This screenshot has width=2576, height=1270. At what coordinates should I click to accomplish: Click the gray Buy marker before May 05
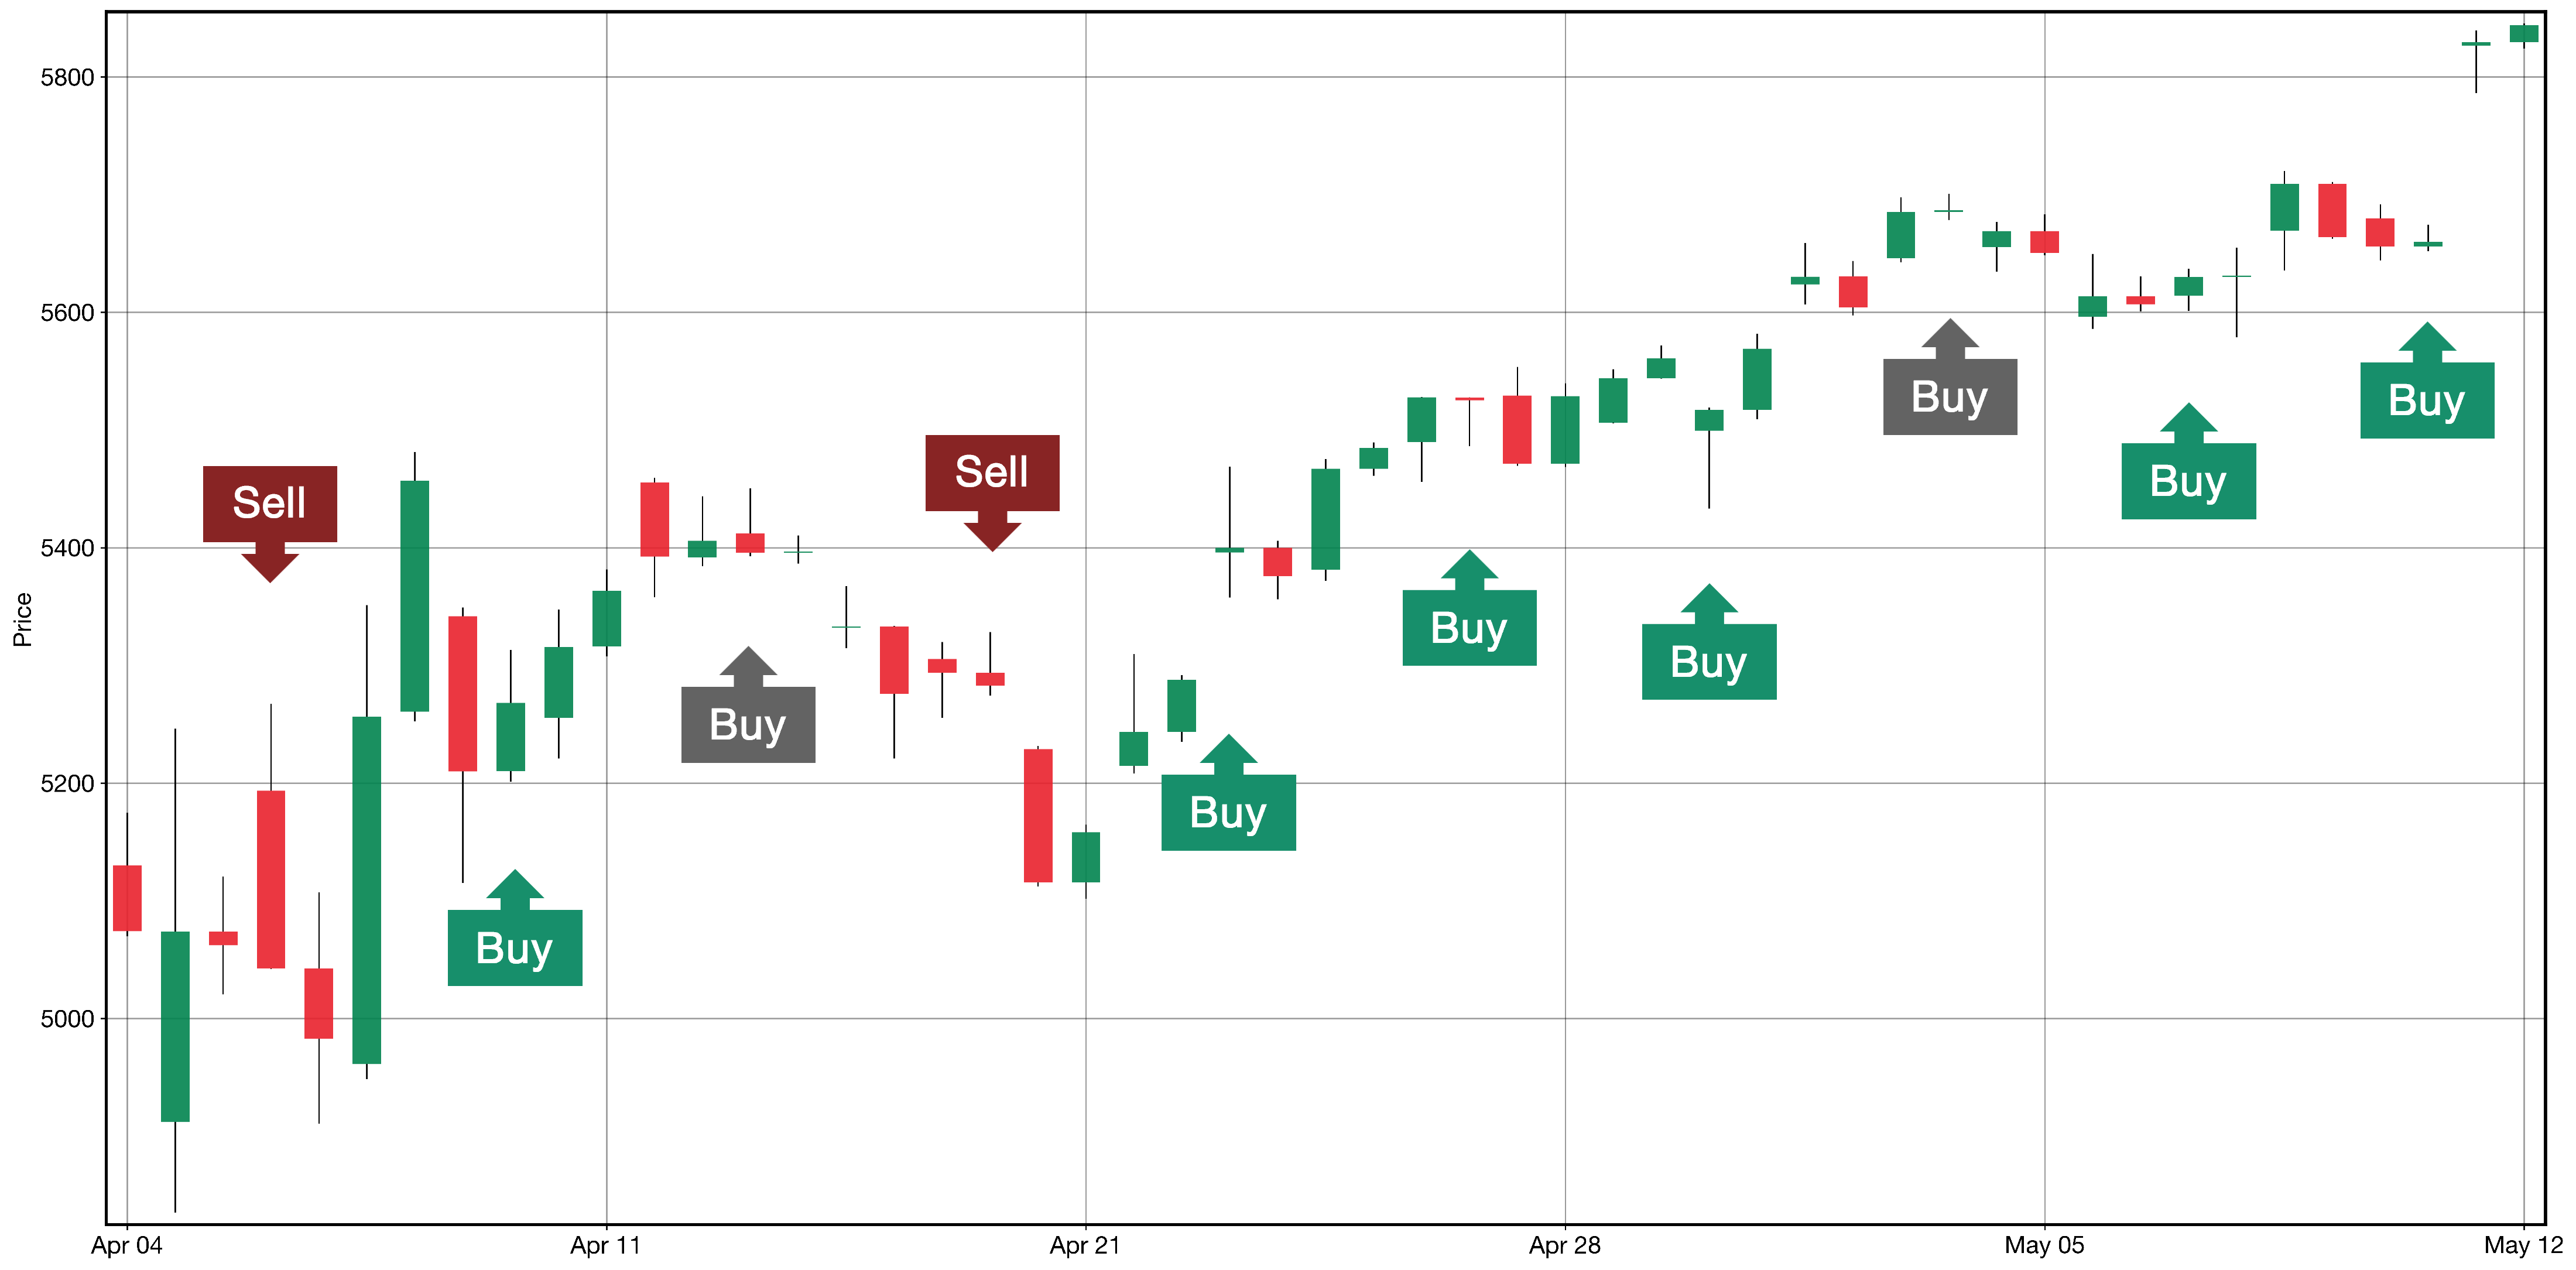click(1950, 396)
